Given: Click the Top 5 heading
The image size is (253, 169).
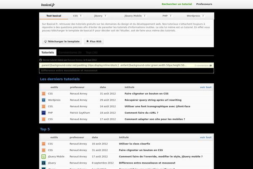Looking at the screenshot, I should click(x=45, y=129).
